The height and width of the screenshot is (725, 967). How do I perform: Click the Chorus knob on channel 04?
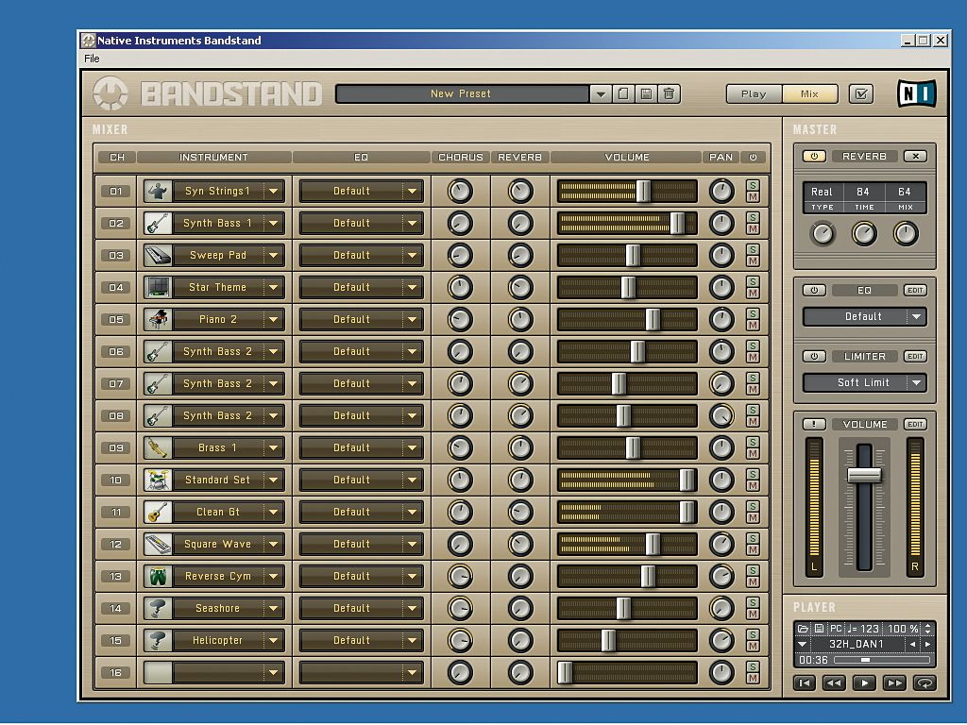point(460,287)
